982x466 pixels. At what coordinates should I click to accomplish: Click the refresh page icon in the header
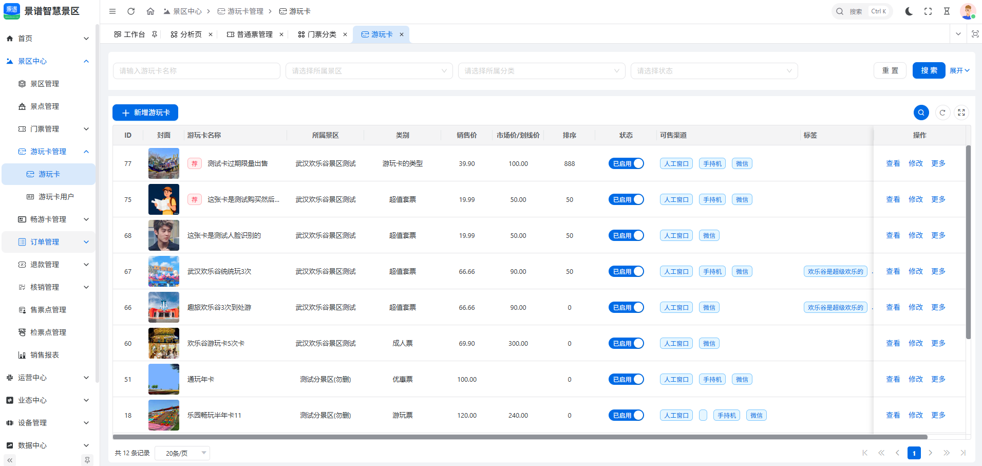[x=131, y=11]
